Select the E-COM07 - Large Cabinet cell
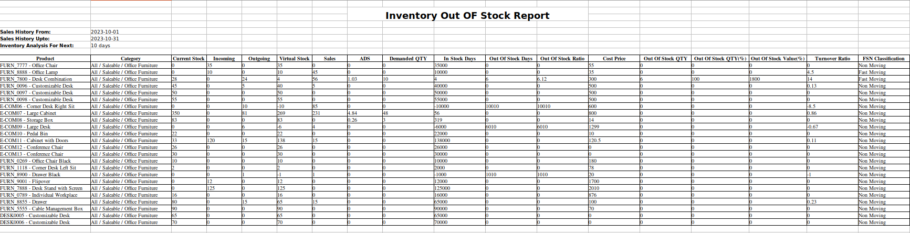Viewport: 910px width, 233px height. 28,113
